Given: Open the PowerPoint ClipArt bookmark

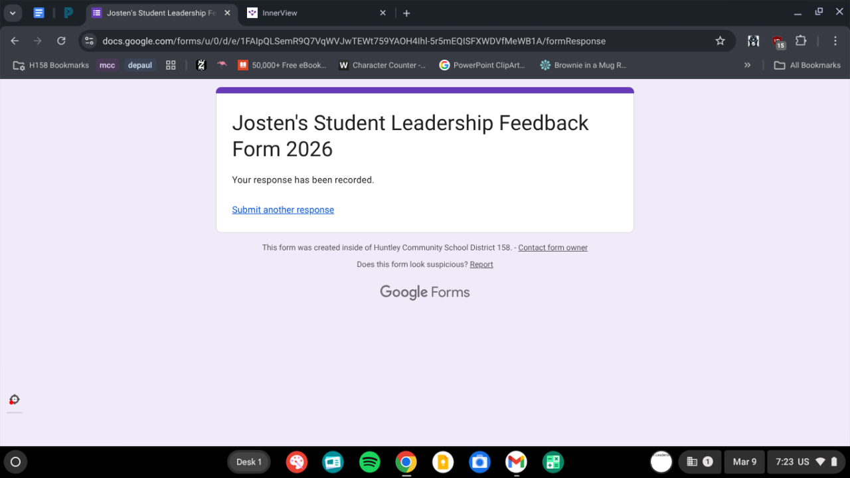Looking at the screenshot, I should [x=482, y=65].
